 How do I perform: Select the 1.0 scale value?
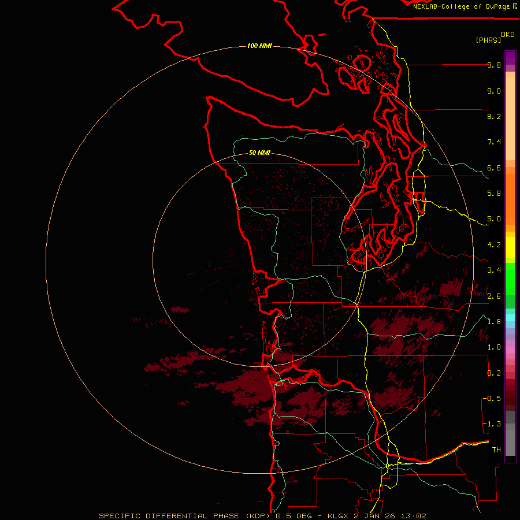pos(494,347)
